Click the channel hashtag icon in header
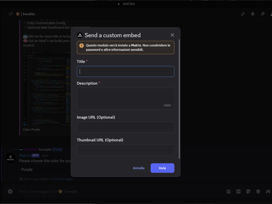The width and height of the screenshot is (272, 204). tap(11, 14)
